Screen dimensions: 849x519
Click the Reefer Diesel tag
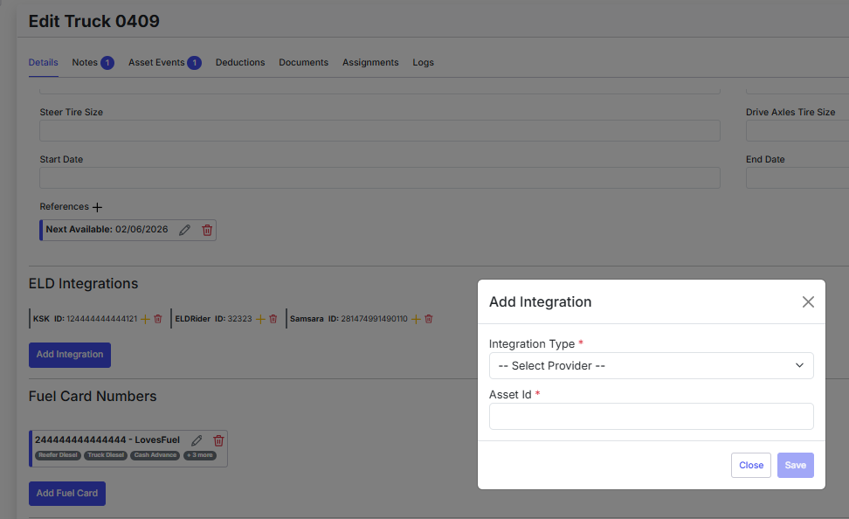pyautogui.click(x=58, y=455)
